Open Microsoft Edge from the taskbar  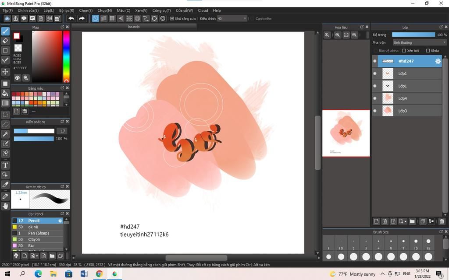point(39,274)
